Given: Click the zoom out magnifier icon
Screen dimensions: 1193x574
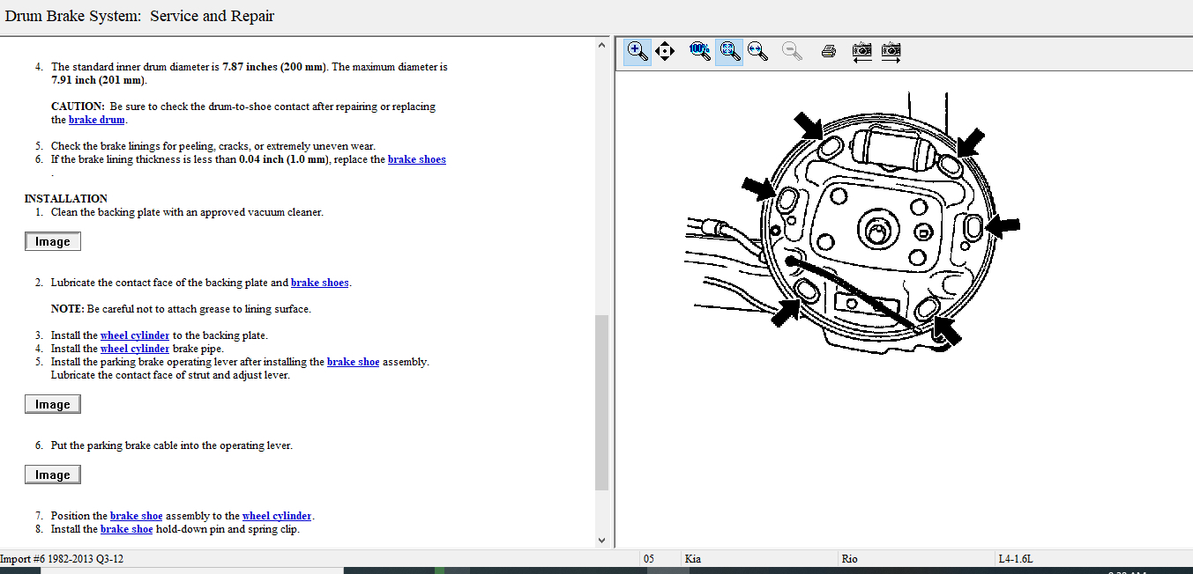Looking at the screenshot, I should point(792,51).
